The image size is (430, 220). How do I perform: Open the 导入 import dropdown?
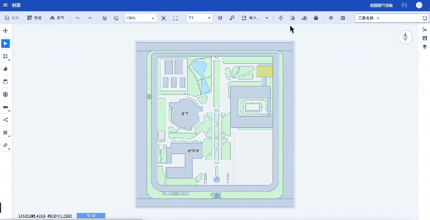pos(255,18)
